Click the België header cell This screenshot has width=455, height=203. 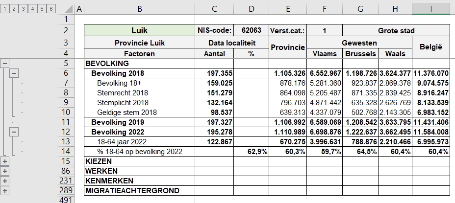tap(431, 47)
